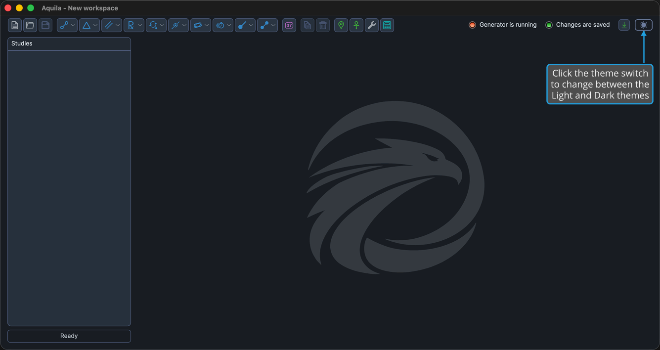Expand the parallel lines tool dropdown

click(x=118, y=25)
